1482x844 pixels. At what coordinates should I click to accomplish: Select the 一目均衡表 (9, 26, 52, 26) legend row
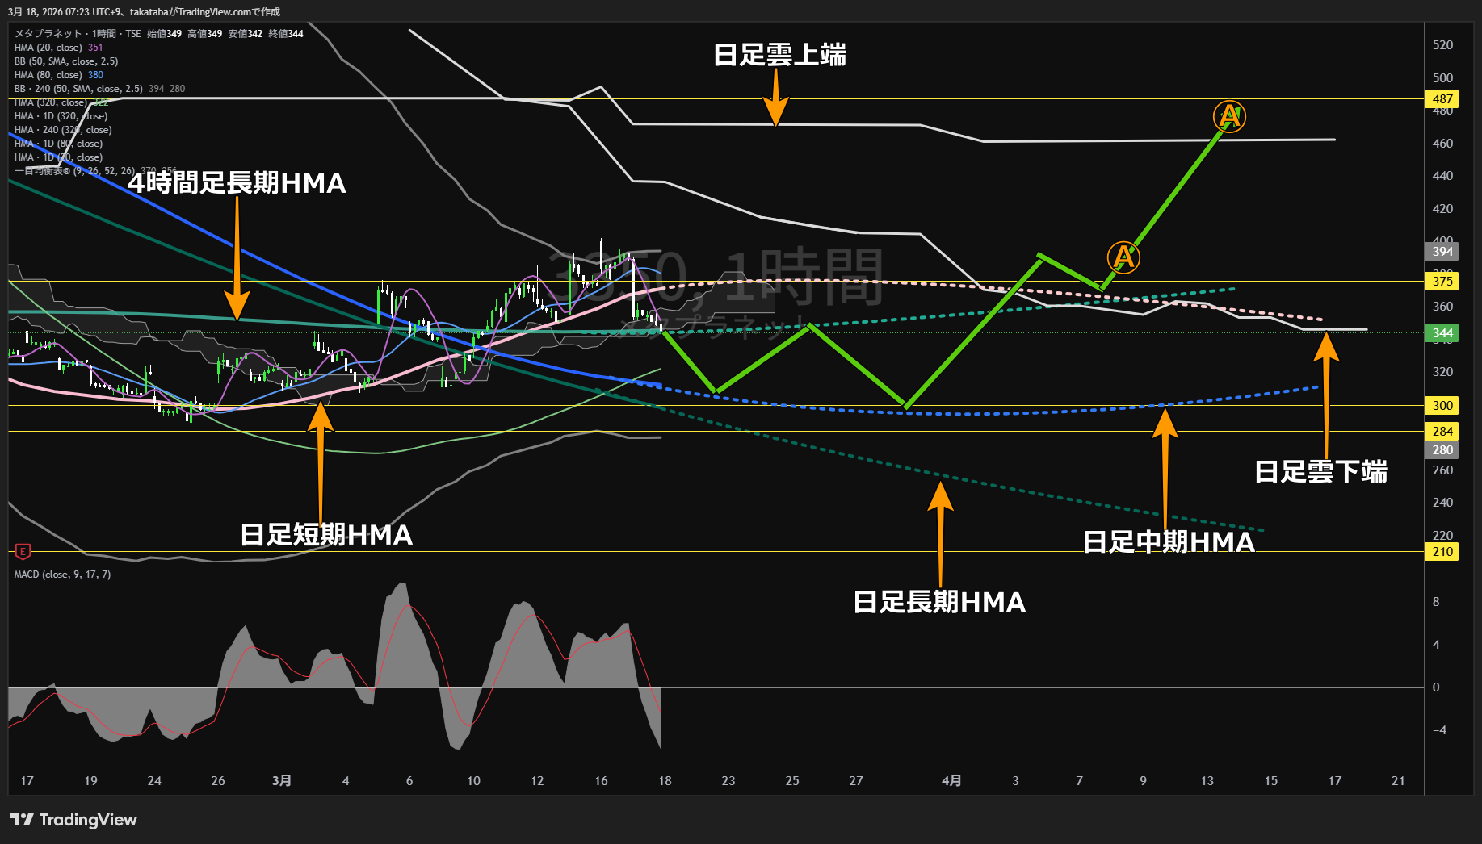click(x=94, y=171)
